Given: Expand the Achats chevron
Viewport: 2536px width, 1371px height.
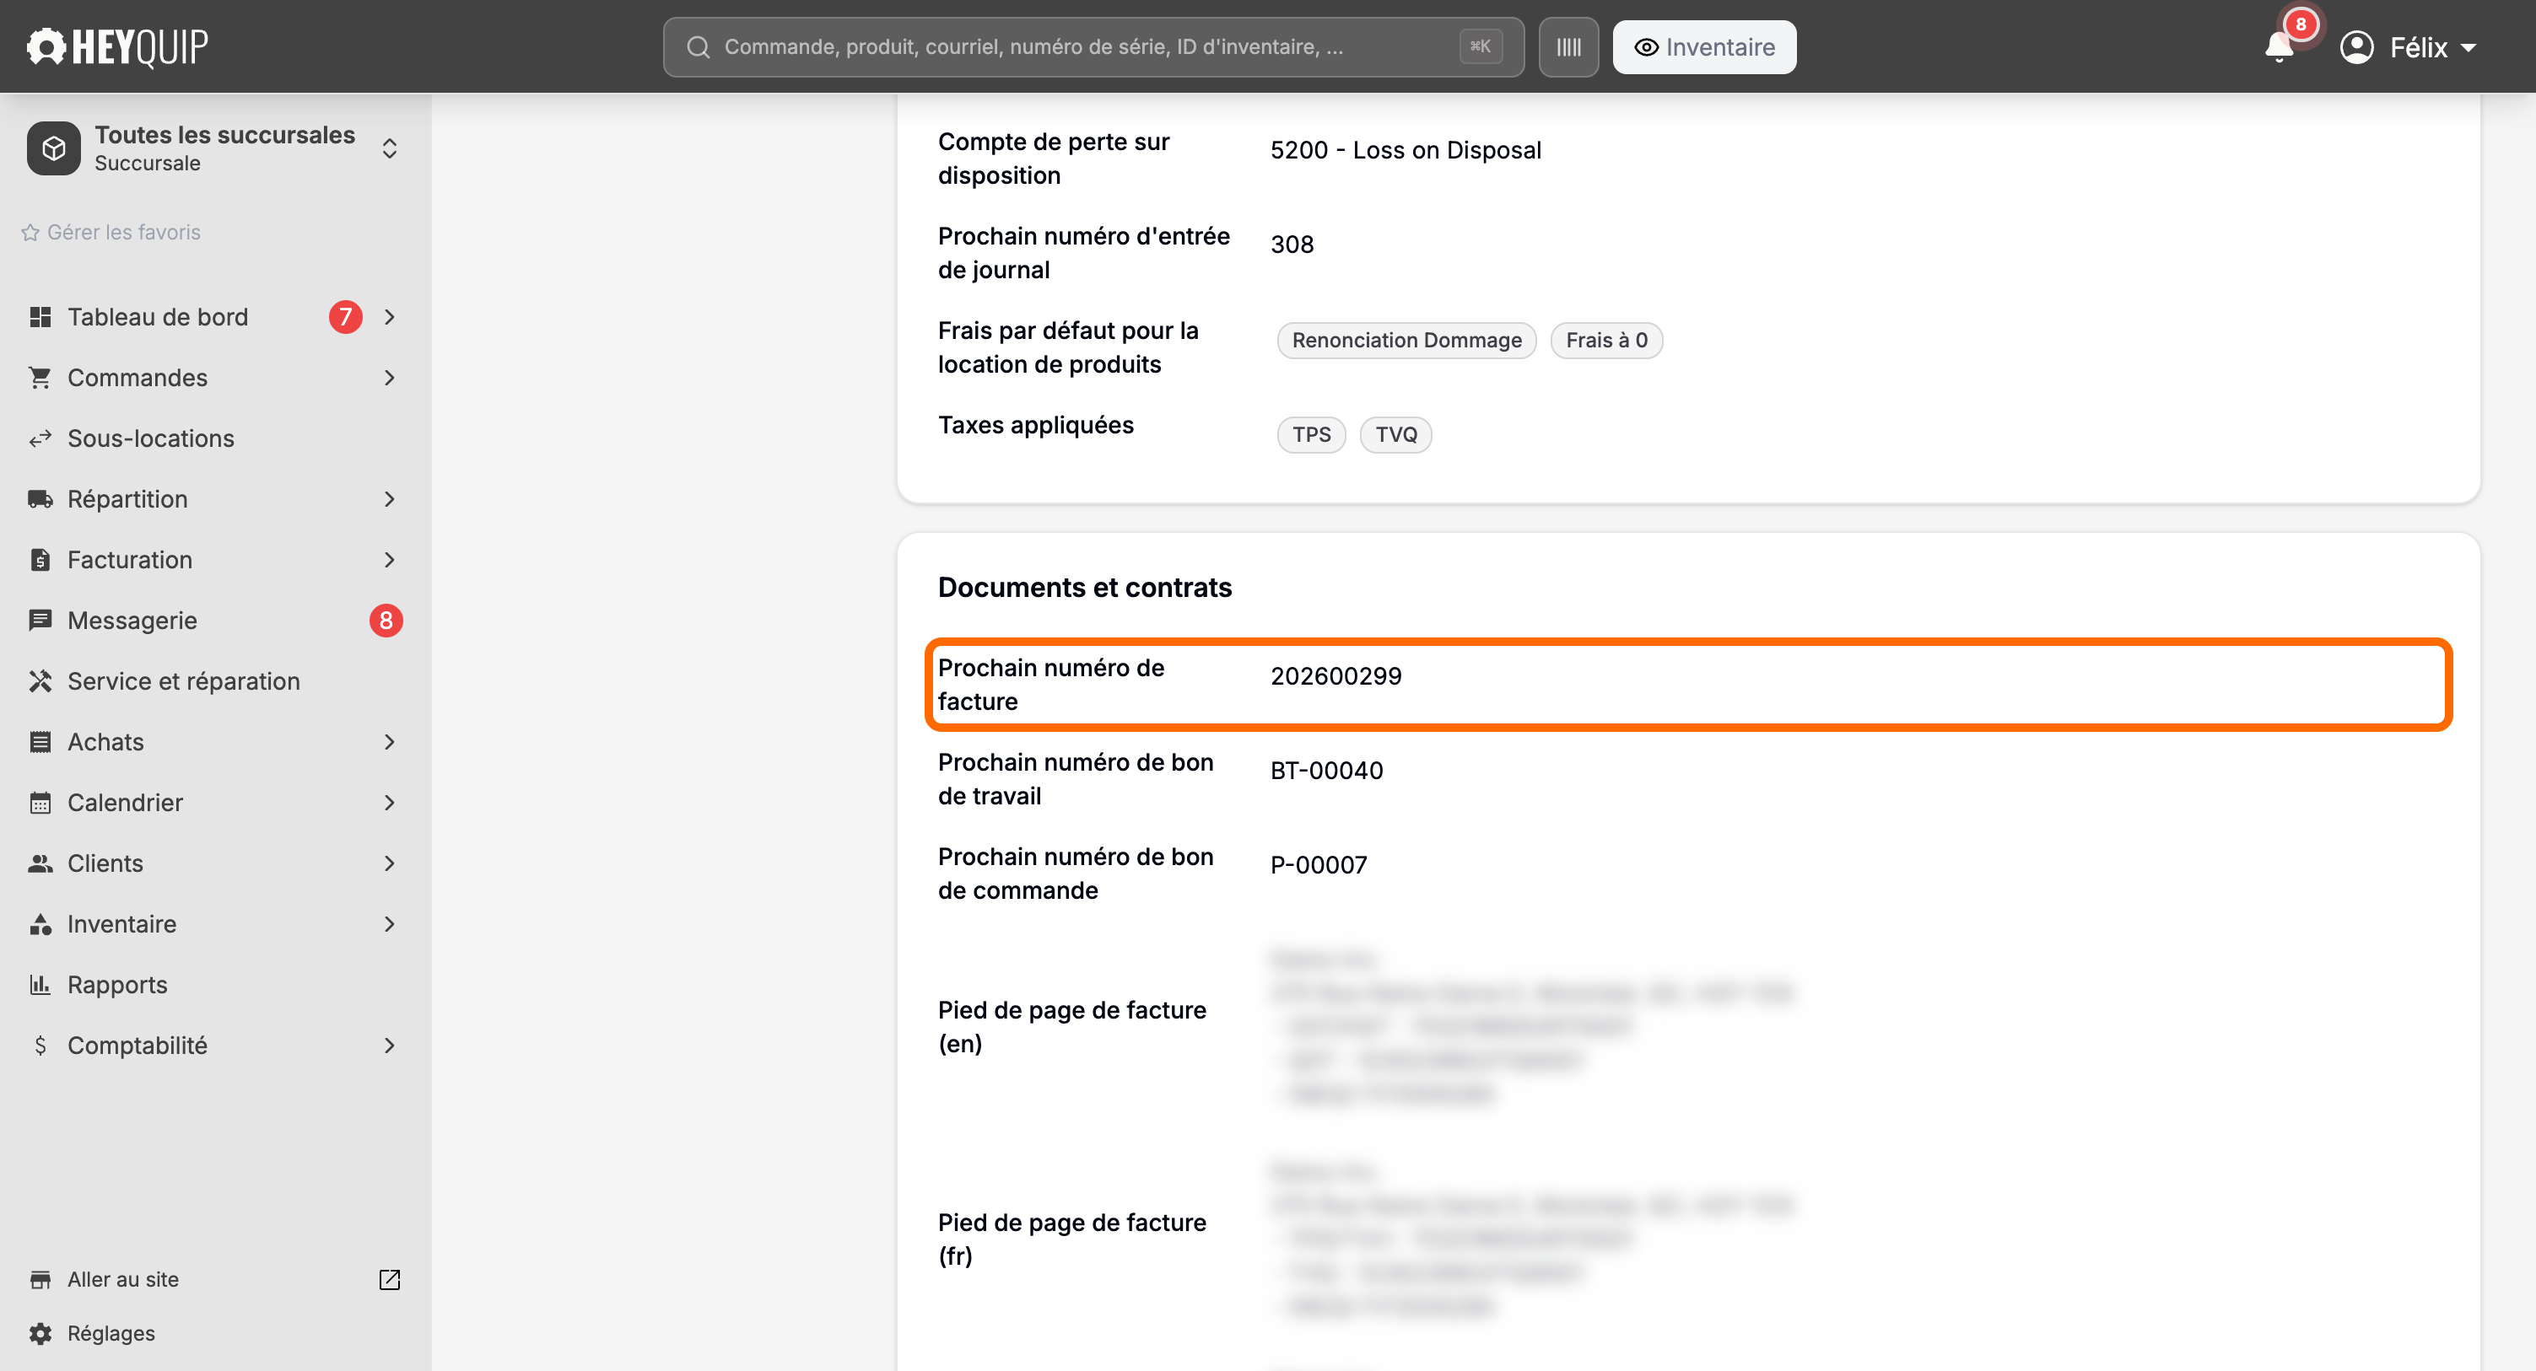Looking at the screenshot, I should pyautogui.click(x=390, y=742).
